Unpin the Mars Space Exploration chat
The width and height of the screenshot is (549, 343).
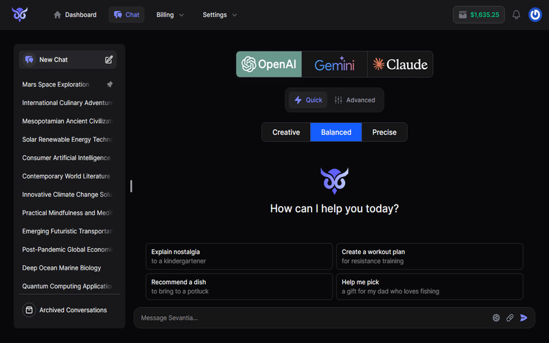pos(110,84)
